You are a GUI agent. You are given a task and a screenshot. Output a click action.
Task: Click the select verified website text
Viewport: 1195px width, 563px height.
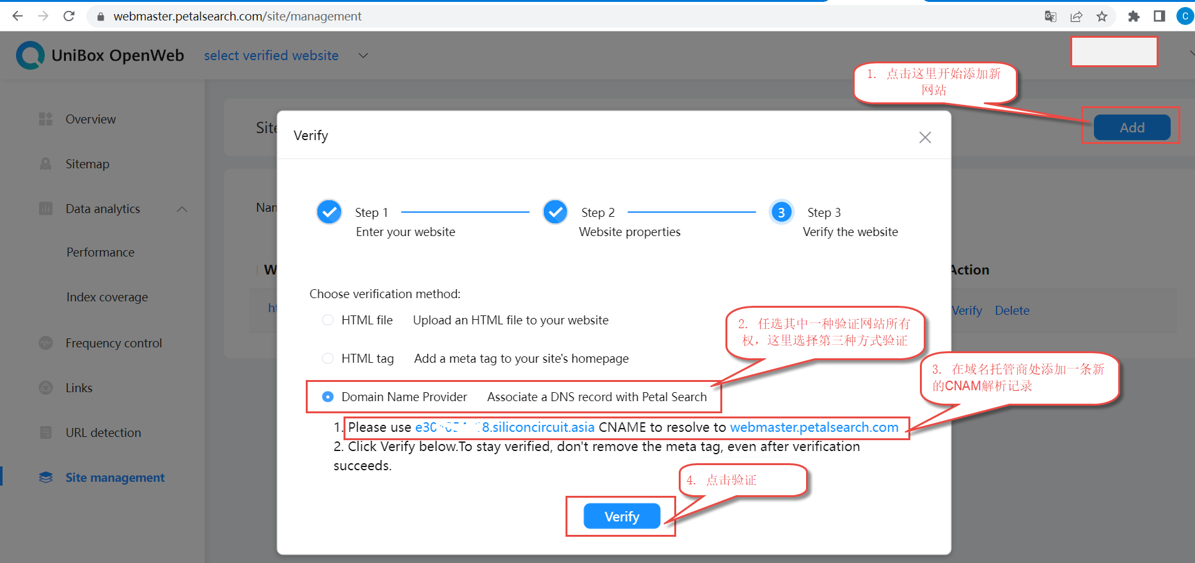271,56
